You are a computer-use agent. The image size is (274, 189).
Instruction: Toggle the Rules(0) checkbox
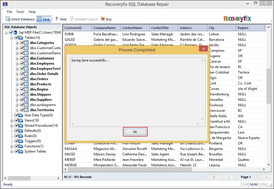[16, 136]
